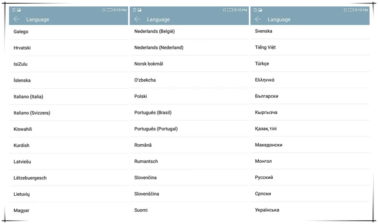The width and height of the screenshot is (378, 224).
Task: Select Română language
Action: pyautogui.click(x=189, y=145)
